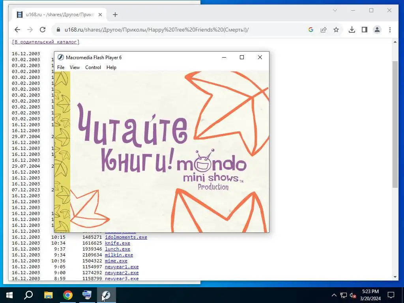Open the newyear1.exe link
Image resolution: width=404 pixels, height=303 pixels.
click(x=122, y=267)
